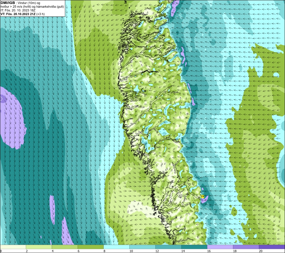The image size is (285, 253).
Task: Select the 18–20 m/s legend color swatch
Action: tap(246, 247)
